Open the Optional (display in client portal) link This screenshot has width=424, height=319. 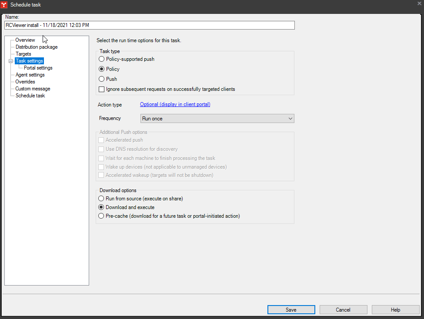[175, 104]
